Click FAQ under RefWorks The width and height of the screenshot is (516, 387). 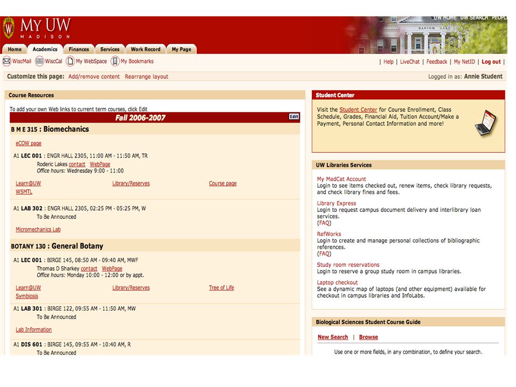coord(324,254)
